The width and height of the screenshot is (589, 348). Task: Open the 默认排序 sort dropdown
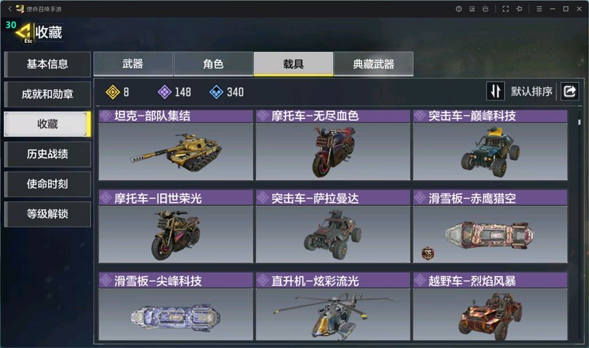point(532,91)
